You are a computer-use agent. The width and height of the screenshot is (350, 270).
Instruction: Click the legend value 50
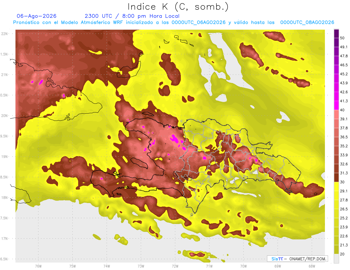point(342,38)
